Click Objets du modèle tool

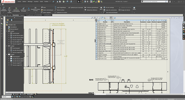[9, 10]
